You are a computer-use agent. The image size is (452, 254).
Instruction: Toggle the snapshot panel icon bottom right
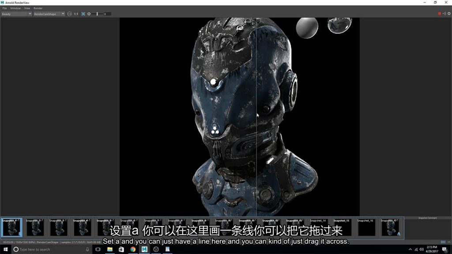443,242
